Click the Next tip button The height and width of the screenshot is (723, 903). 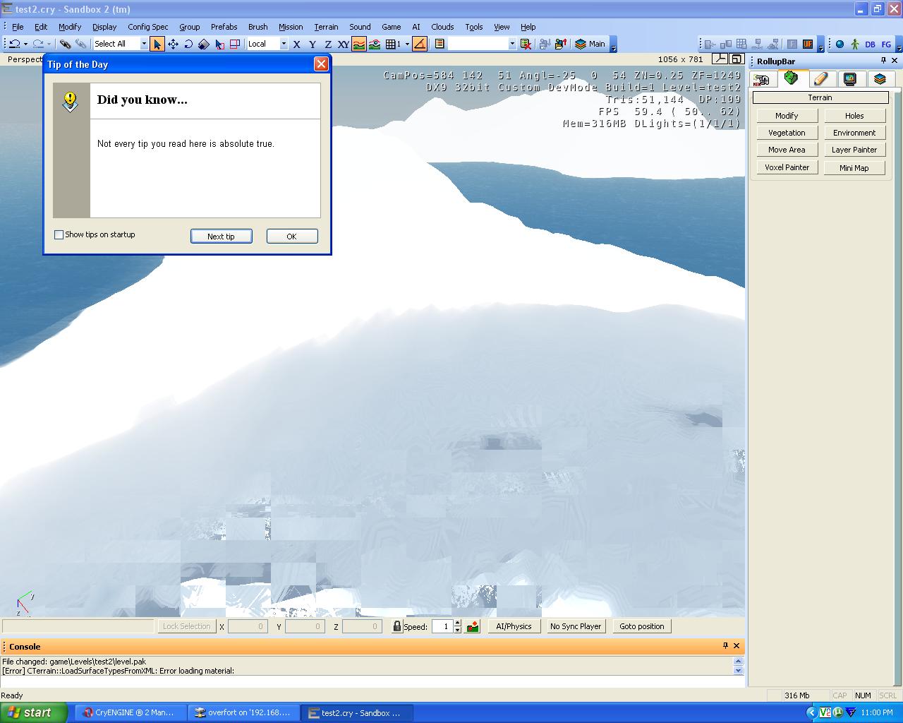(x=221, y=237)
